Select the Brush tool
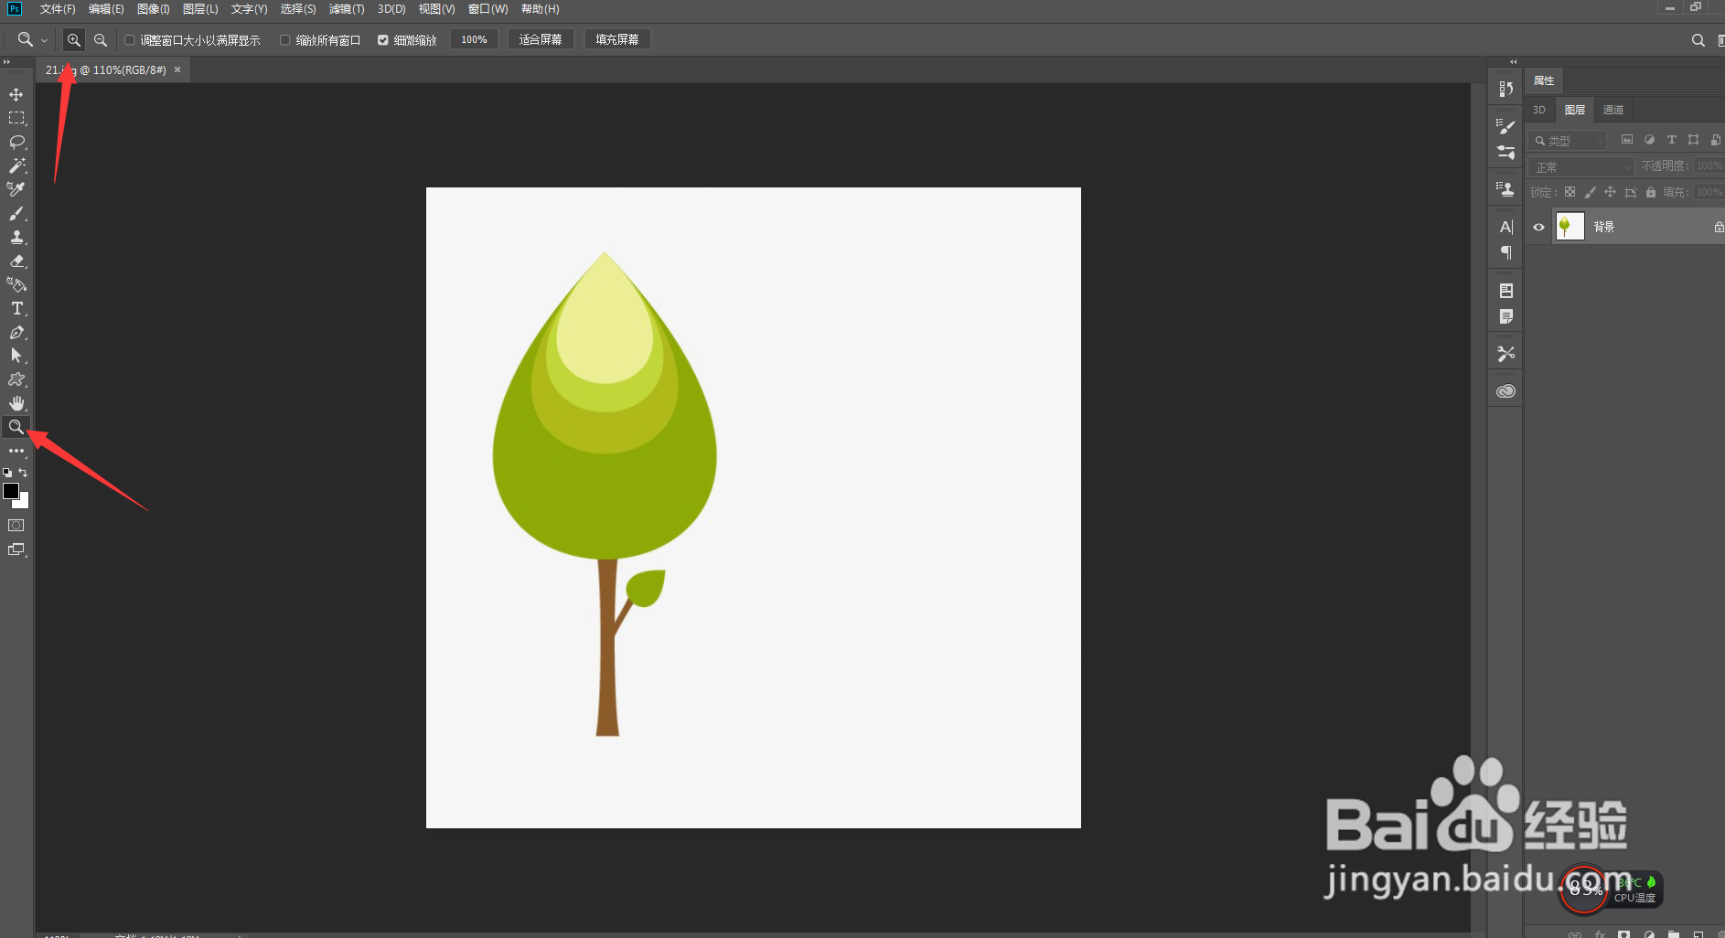 [x=16, y=213]
